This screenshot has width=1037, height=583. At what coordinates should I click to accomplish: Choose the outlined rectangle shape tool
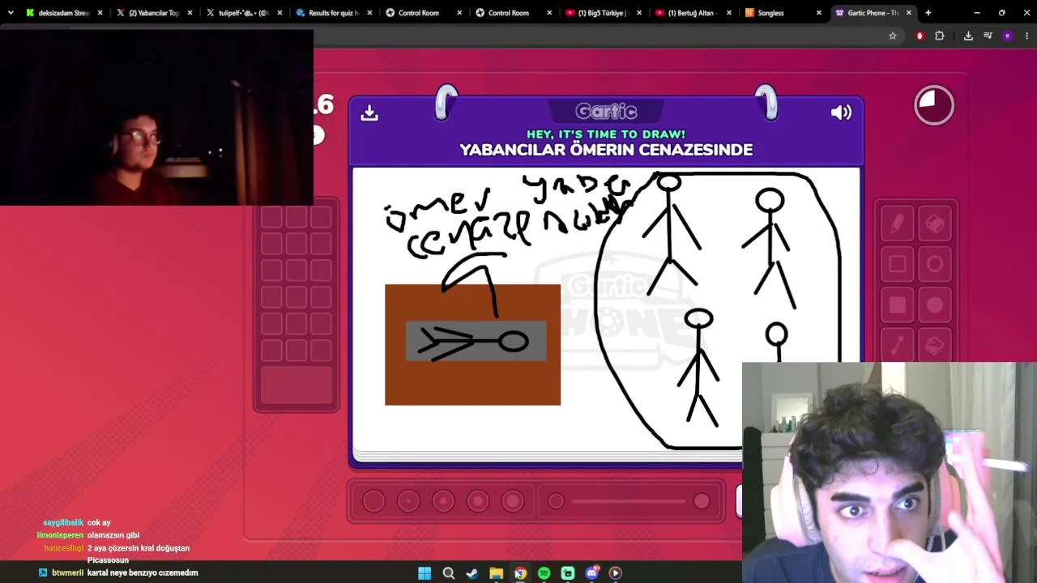[897, 265]
